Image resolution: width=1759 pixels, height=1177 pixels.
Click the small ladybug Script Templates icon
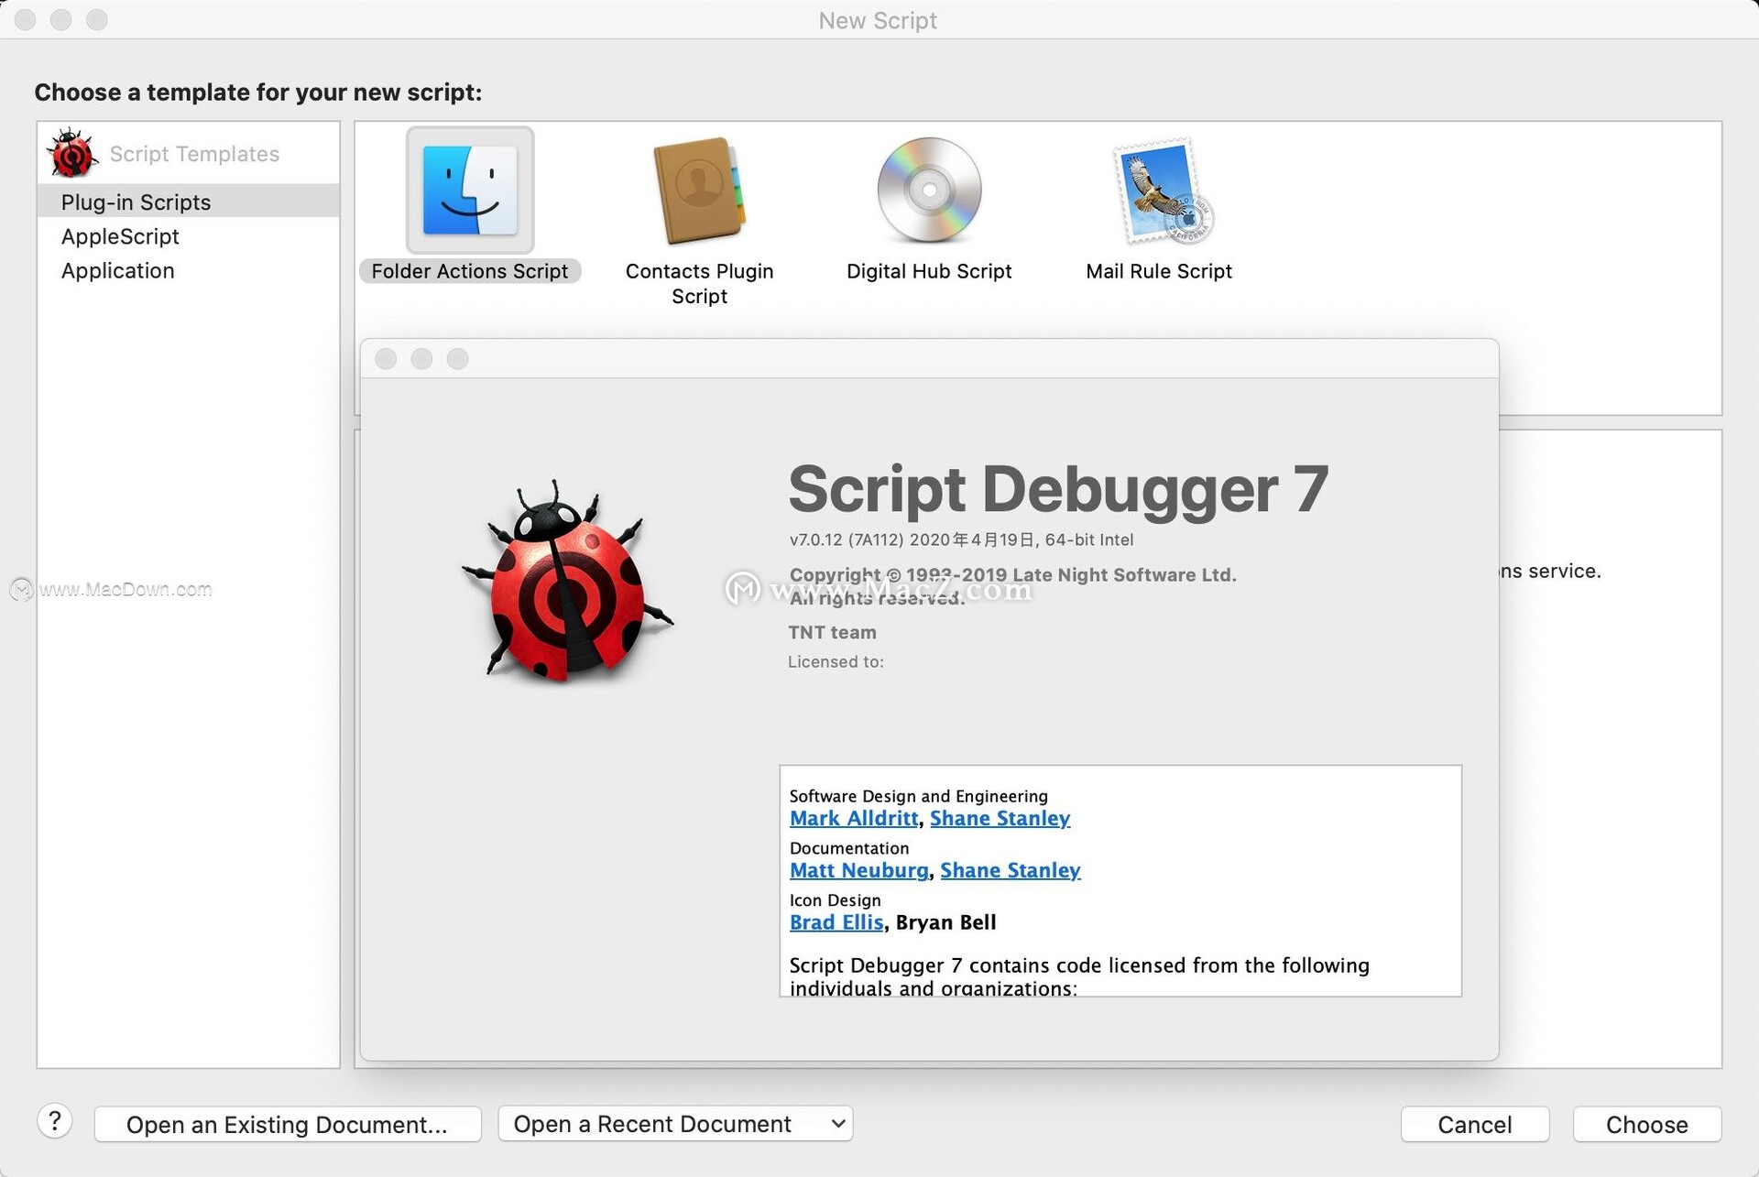[72, 153]
